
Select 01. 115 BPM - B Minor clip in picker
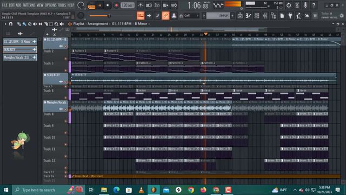point(20,42)
